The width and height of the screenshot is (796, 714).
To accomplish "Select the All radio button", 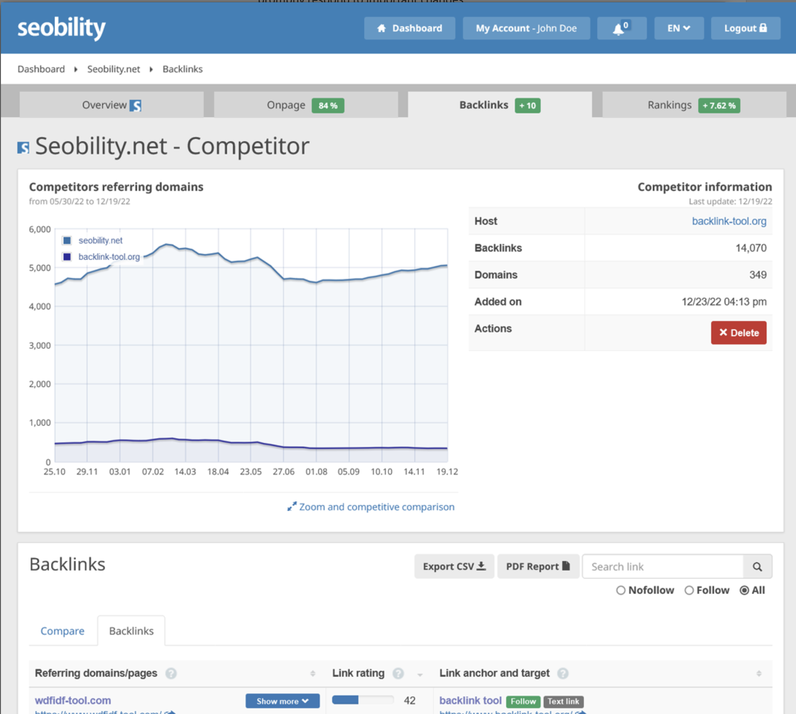I will click(744, 590).
